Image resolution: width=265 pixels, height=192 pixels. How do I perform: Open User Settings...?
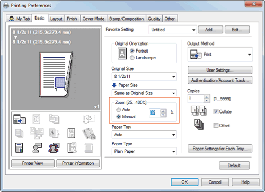[x=220, y=70]
